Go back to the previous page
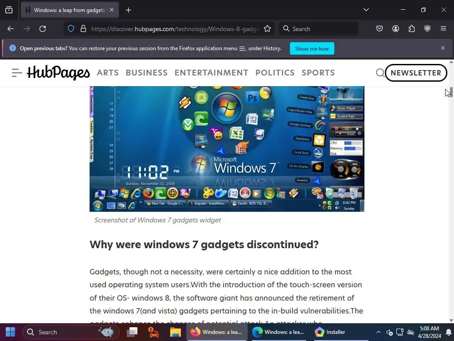 (x=11, y=29)
